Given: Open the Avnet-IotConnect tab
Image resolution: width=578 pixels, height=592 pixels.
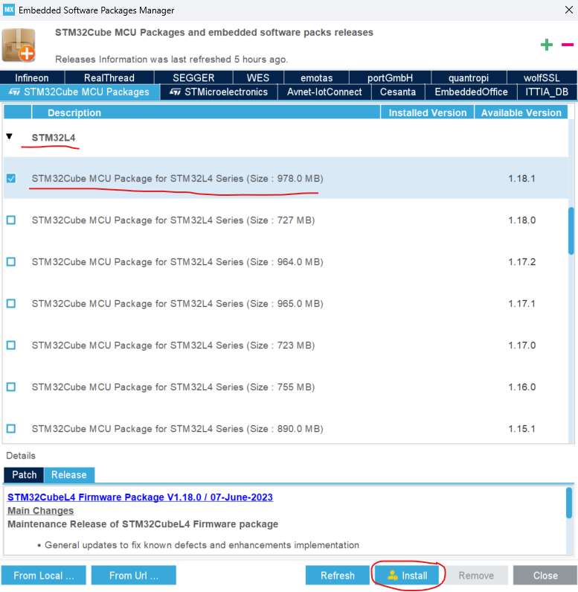Looking at the screenshot, I should 324,92.
